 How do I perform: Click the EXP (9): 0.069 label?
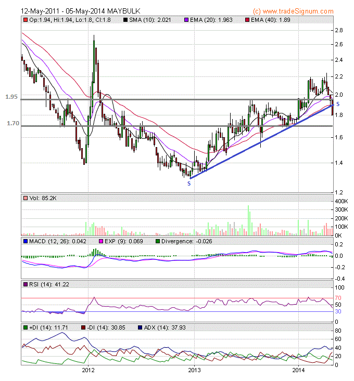[123, 242]
